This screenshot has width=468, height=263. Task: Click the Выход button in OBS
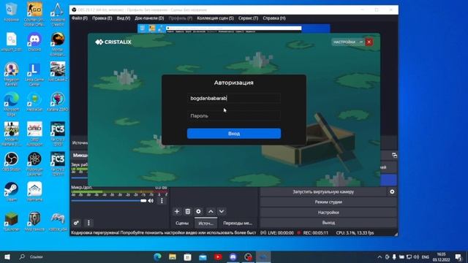coord(328,223)
